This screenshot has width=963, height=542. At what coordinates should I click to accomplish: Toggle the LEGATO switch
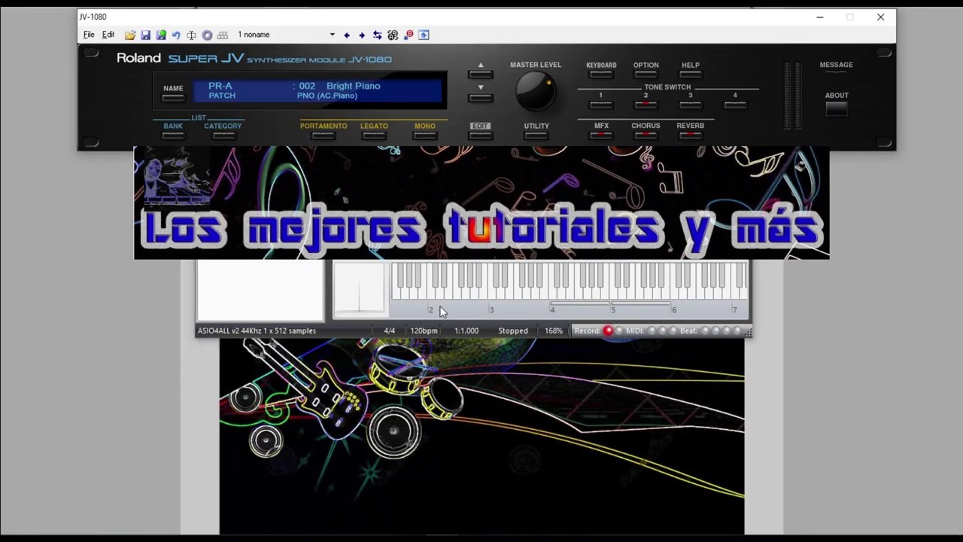click(x=374, y=135)
